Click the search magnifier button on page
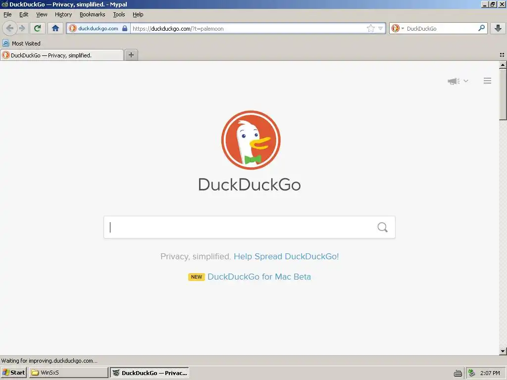This screenshot has width=507, height=380. click(x=383, y=227)
